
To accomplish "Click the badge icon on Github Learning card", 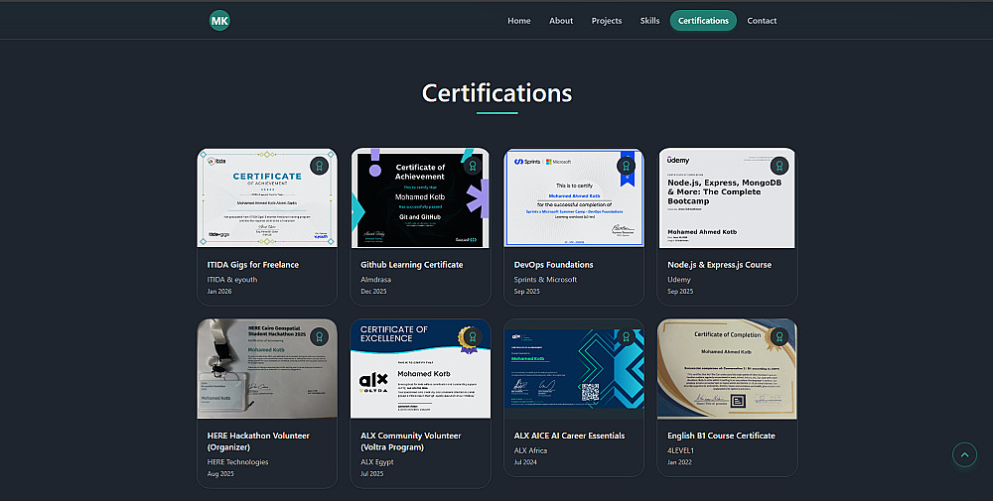I will [x=473, y=166].
